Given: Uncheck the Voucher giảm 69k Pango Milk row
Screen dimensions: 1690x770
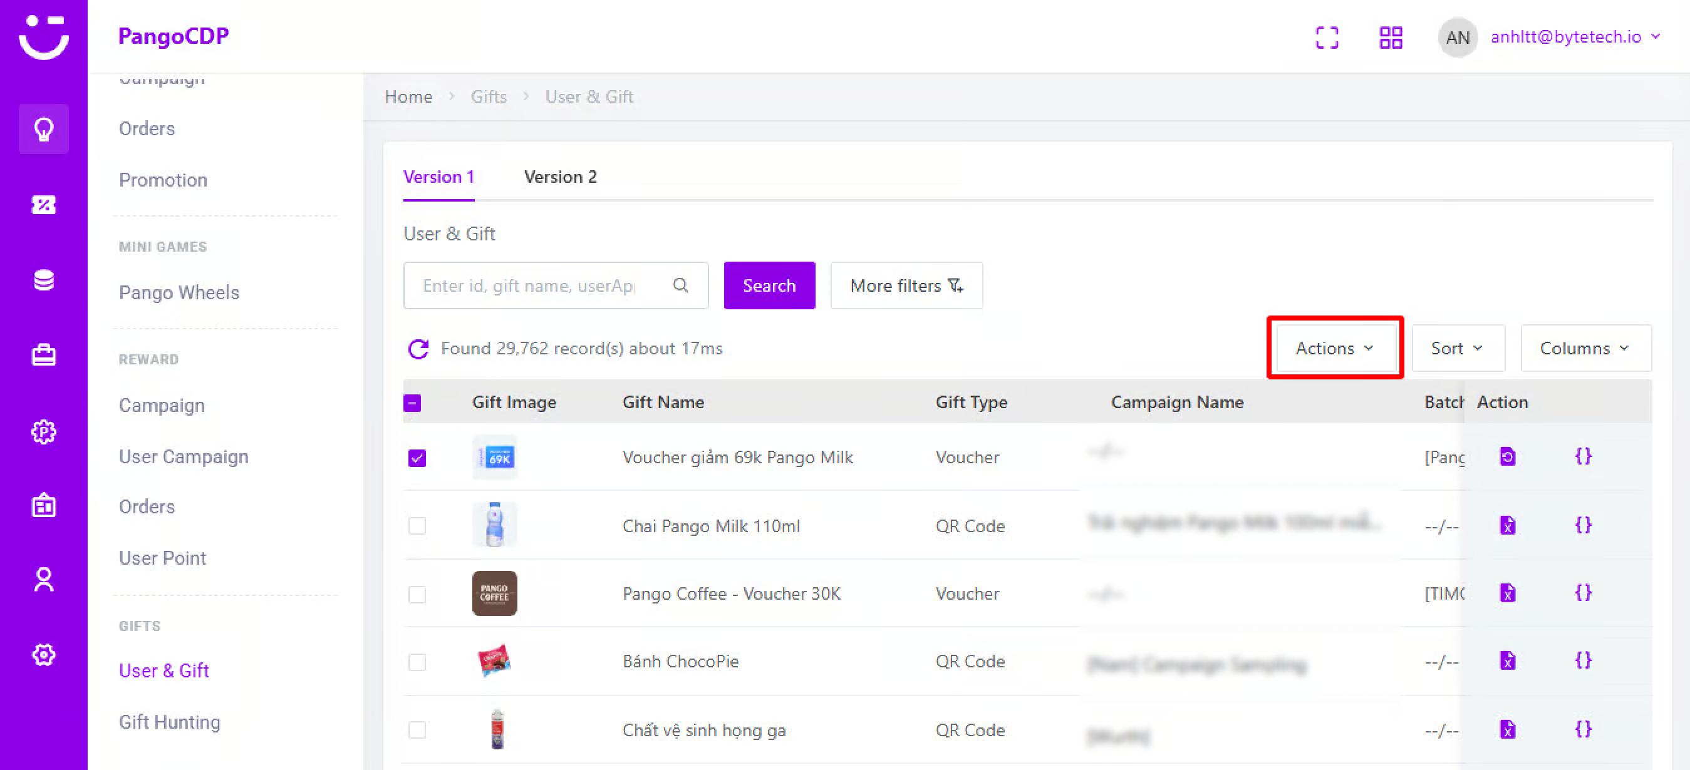Looking at the screenshot, I should click(417, 458).
